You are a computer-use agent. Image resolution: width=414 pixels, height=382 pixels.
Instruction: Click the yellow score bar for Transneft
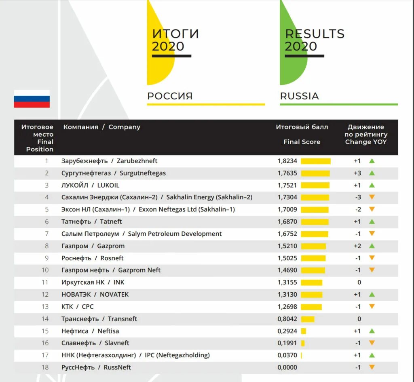308,319
